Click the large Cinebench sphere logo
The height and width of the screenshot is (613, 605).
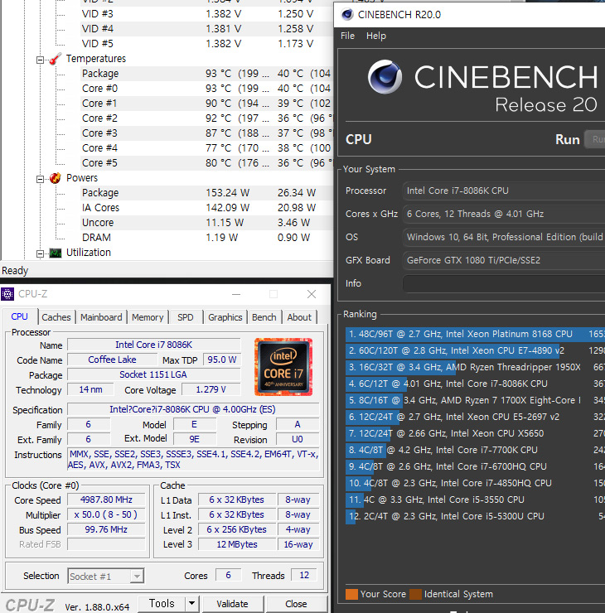click(385, 76)
